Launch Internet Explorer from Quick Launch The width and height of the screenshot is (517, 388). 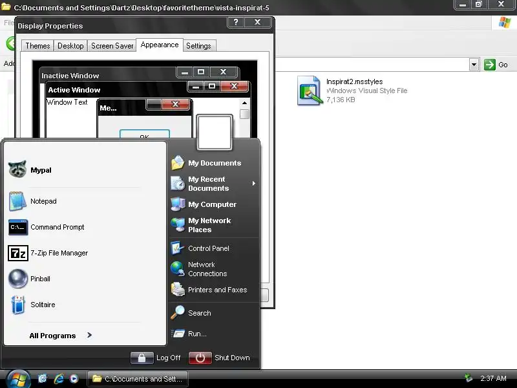pos(59,378)
